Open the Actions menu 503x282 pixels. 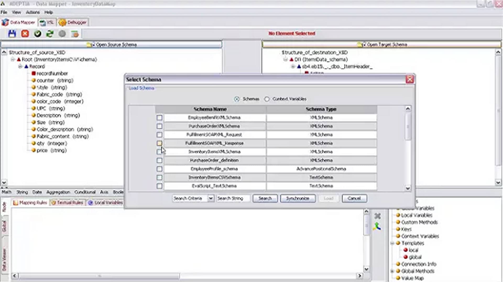click(32, 12)
